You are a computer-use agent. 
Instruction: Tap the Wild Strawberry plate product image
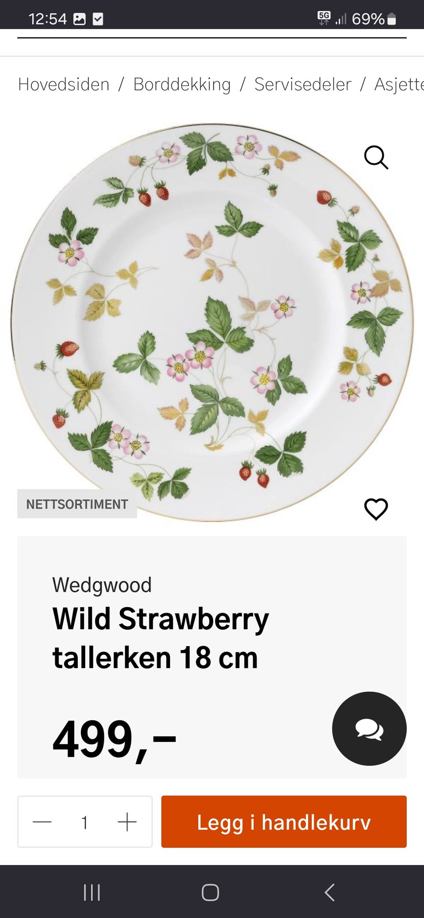[x=212, y=322]
